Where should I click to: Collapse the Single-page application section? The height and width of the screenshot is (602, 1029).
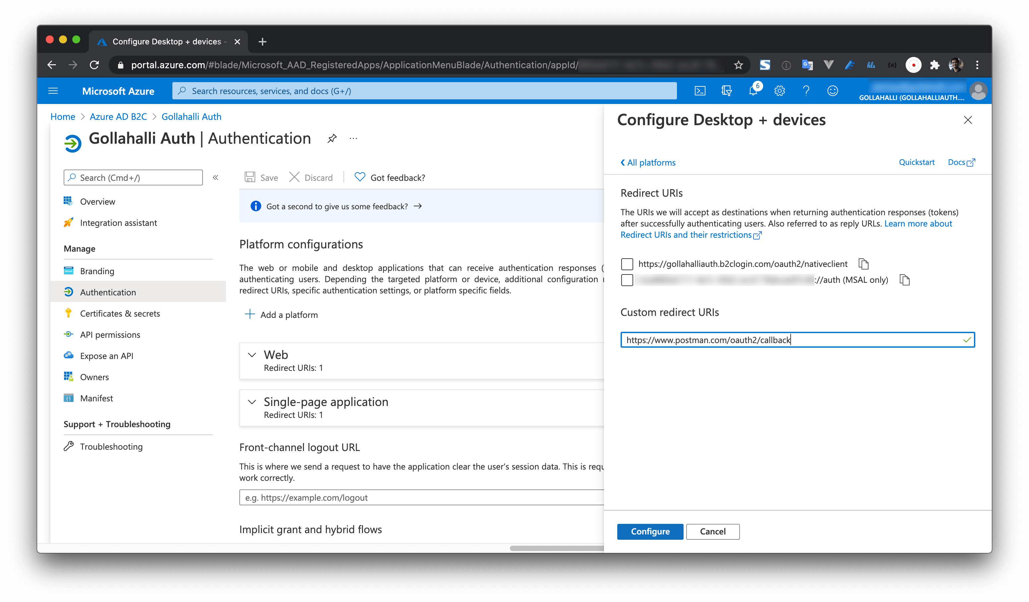tap(252, 402)
